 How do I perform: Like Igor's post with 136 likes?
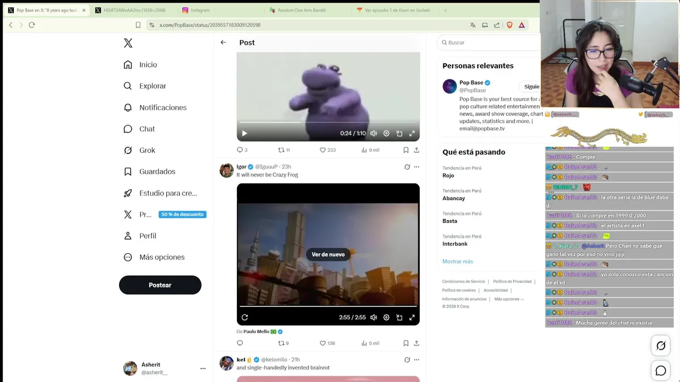(x=327, y=343)
